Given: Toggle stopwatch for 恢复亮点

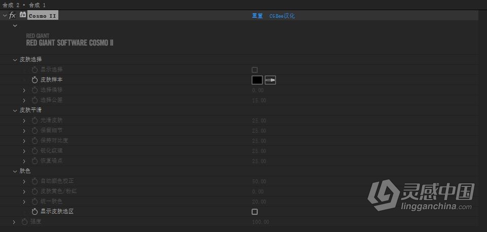Looking at the screenshot, I should [x=35, y=161].
